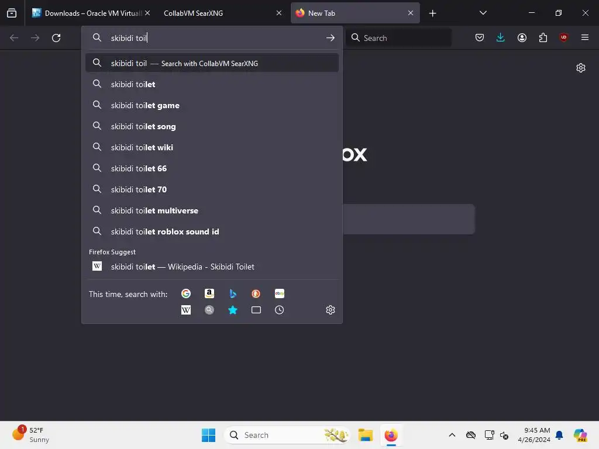Pick the 'skibidi toilet song' suggestion
599x449 pixels.
click(x=212, y=126)
